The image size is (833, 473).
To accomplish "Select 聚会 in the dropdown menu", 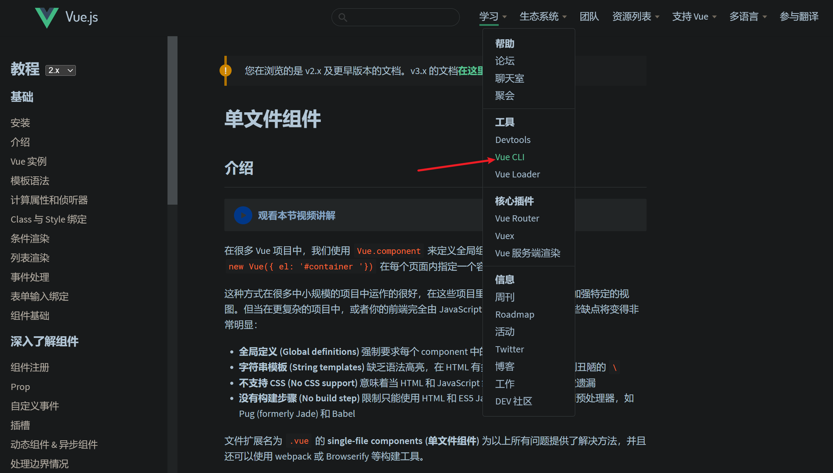I will [505, 96].
